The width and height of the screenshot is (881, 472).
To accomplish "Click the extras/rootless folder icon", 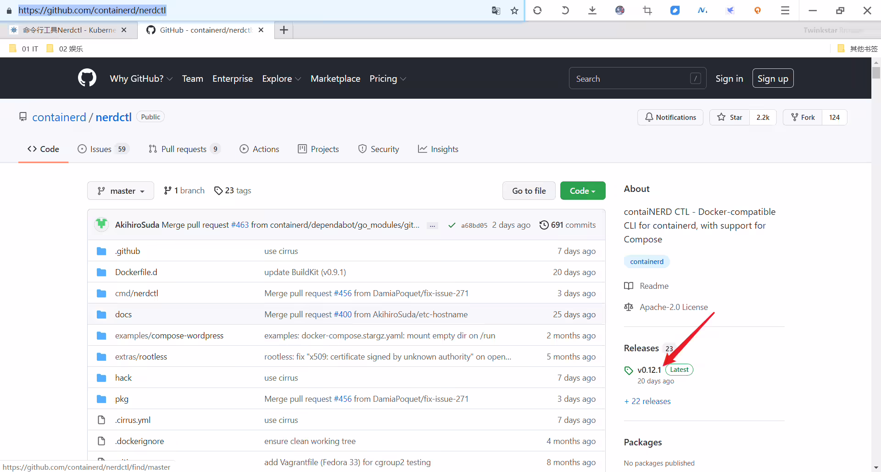I will point(101,357).
